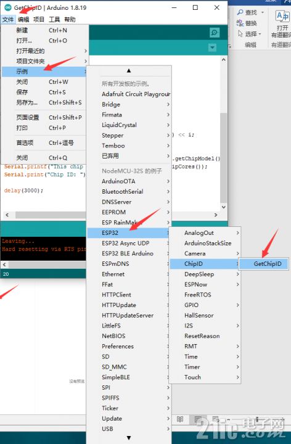
Task: Open ESP32 BLE Arduino examples
Action: (x=128, y=253)
